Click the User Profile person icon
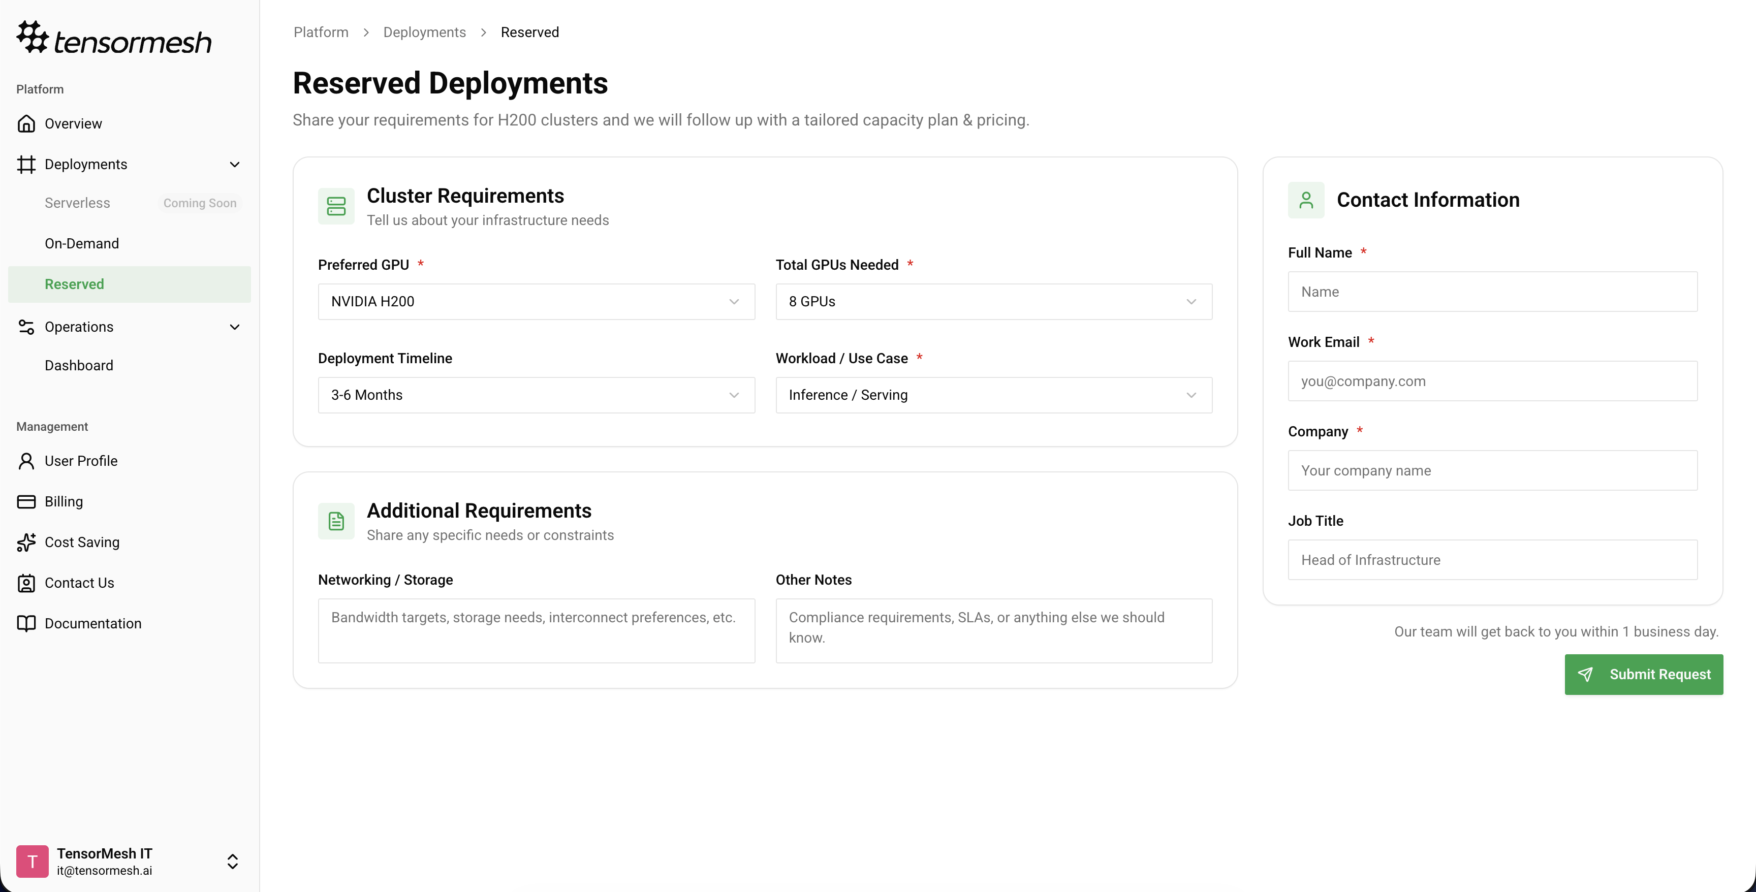Image resolution: width=1756 pixels, height=892 pixels. (26, 461)
